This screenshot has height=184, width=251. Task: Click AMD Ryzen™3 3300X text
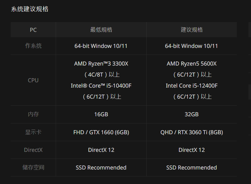click(x=101, y=64)
